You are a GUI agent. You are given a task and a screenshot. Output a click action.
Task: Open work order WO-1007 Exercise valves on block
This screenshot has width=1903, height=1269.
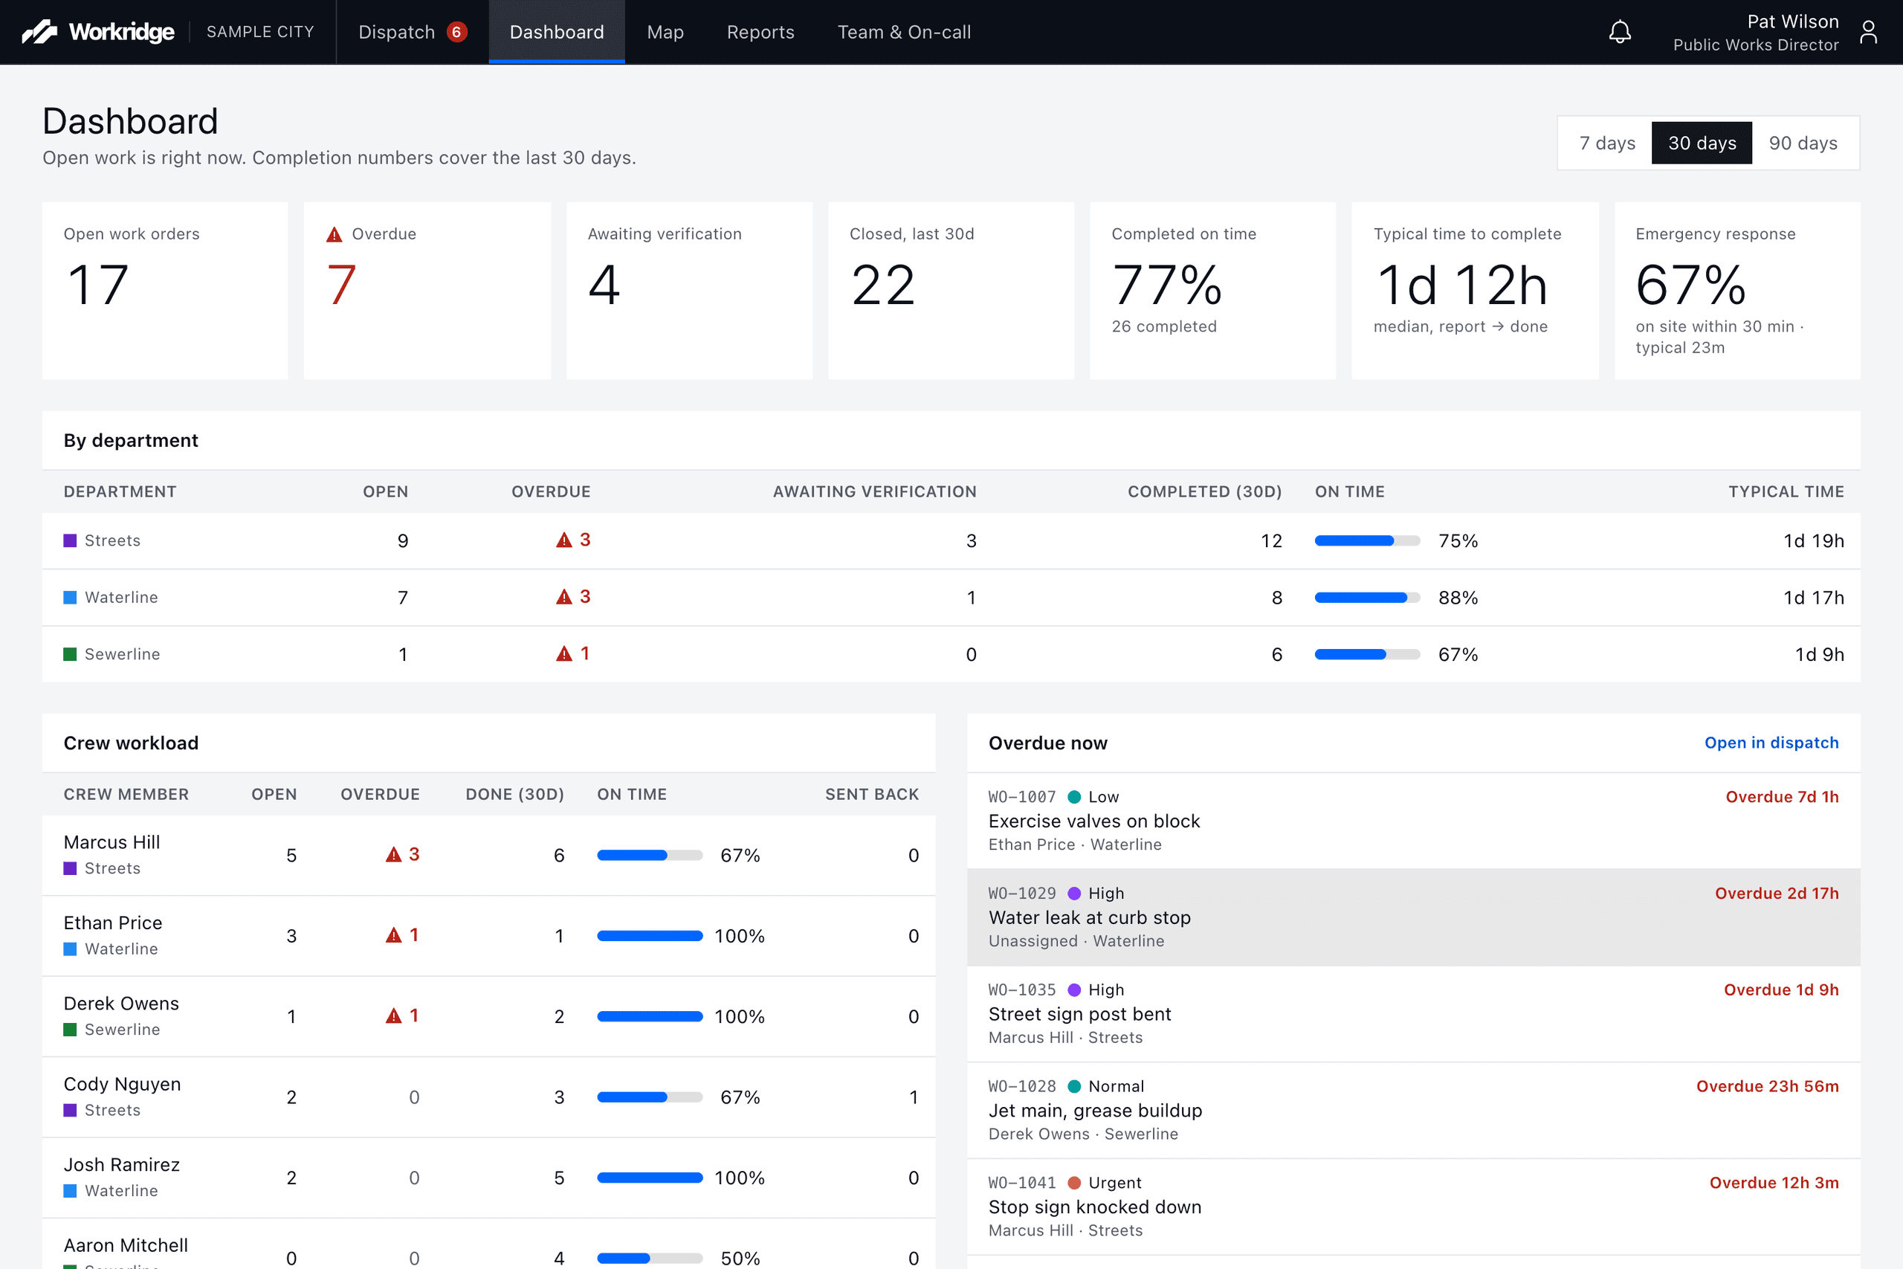tap(1413, 821)
